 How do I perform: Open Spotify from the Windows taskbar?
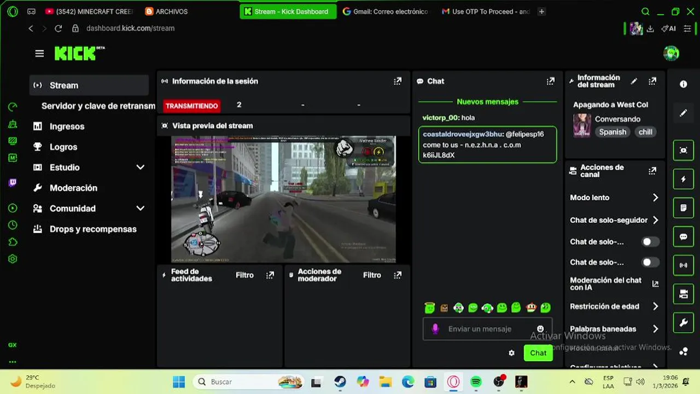pos(476,382)
